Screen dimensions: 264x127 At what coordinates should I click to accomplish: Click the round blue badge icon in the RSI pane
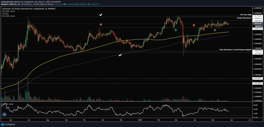[4, 114]
